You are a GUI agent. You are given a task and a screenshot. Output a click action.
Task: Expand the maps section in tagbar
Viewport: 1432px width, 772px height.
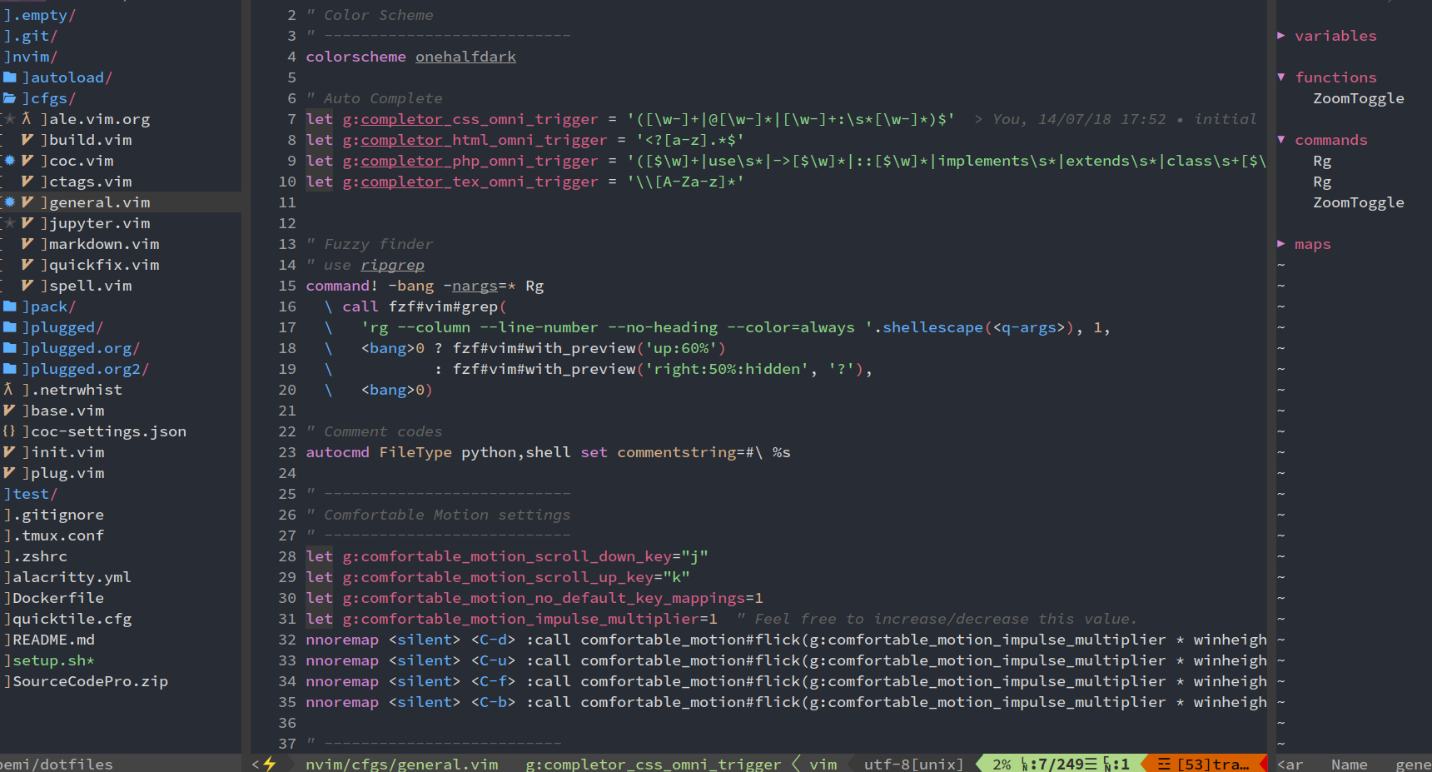(x=1281, y=244)
